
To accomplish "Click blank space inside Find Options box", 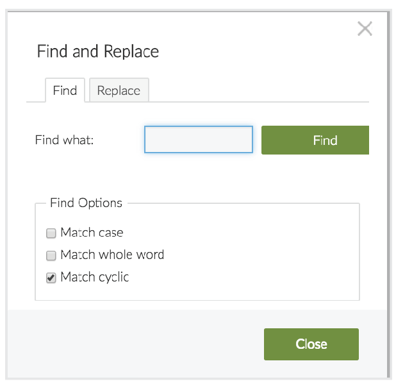I will click(256, 256).
